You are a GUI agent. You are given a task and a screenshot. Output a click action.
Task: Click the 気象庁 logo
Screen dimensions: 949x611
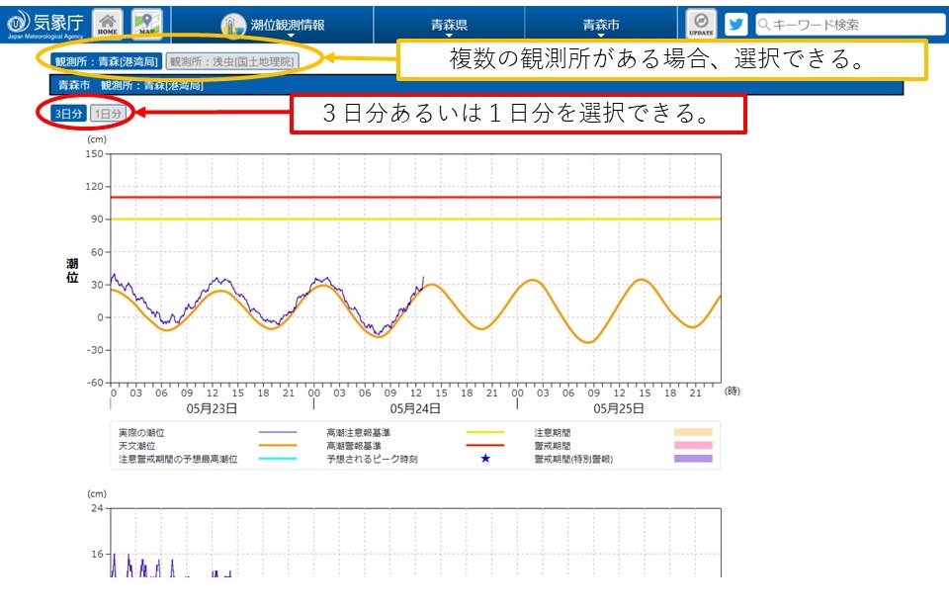coord(44,24)
